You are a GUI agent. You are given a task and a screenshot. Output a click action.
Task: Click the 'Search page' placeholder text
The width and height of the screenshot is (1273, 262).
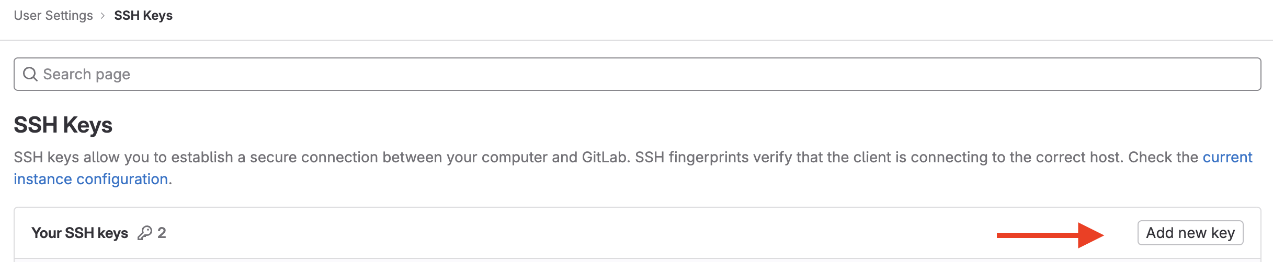click(87, 74)
